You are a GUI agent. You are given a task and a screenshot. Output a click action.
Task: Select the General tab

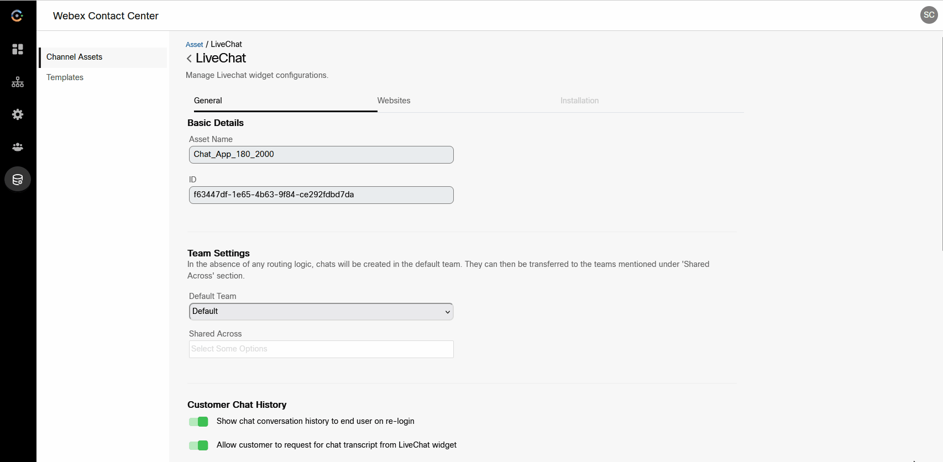(208, 101)
